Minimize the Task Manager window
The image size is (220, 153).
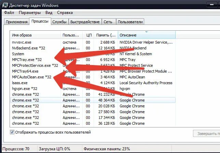click(x=212, y=4)
